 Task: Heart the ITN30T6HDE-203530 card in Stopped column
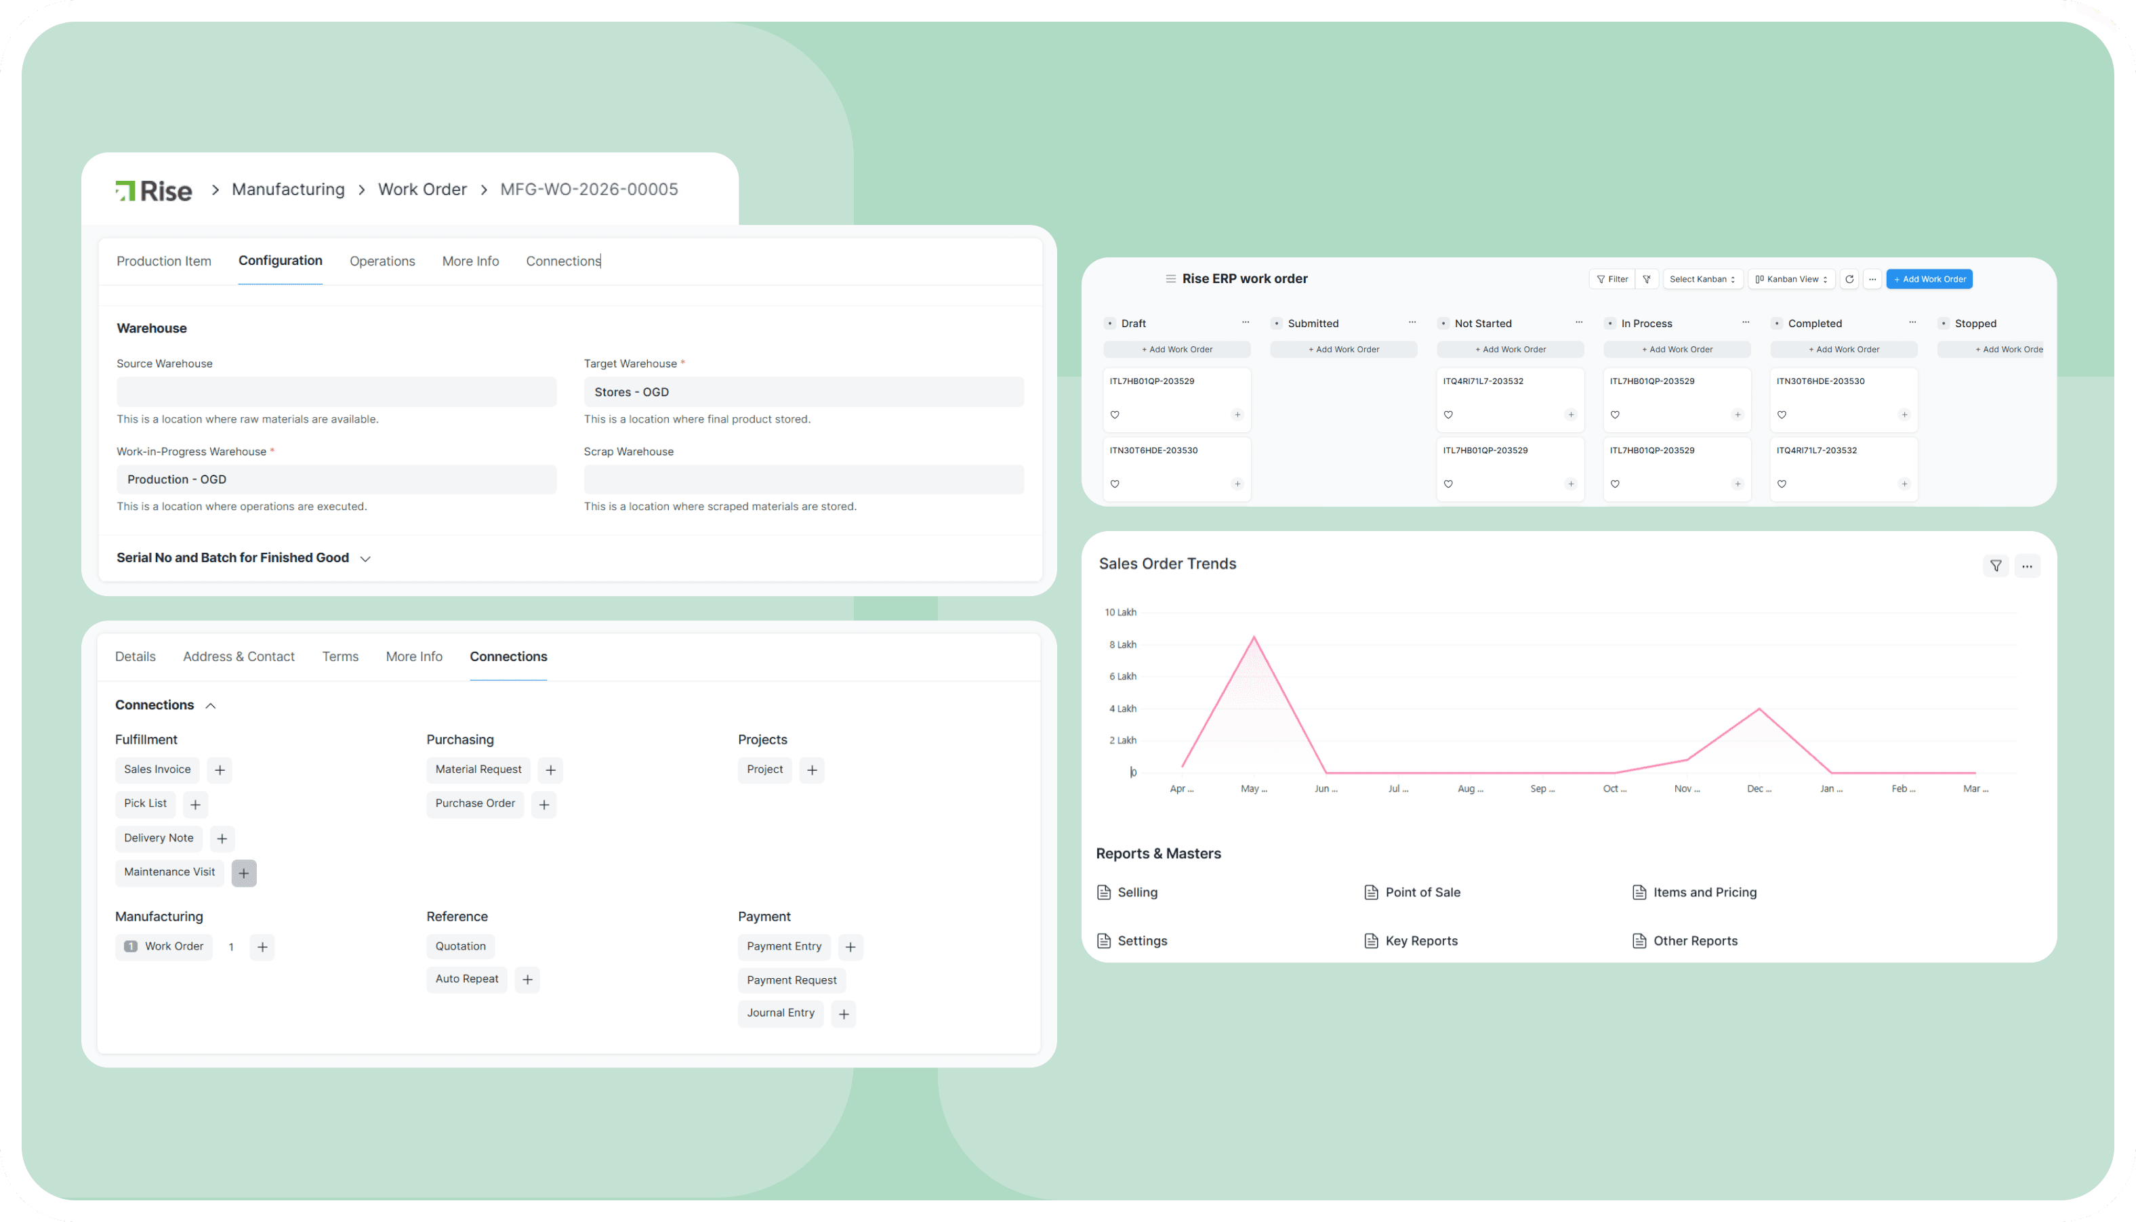click(x=1782, y=415)
